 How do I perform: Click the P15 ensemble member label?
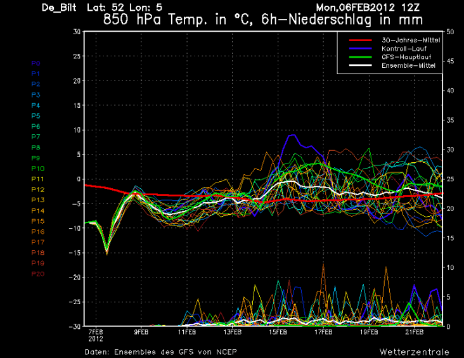pos(38,221)
